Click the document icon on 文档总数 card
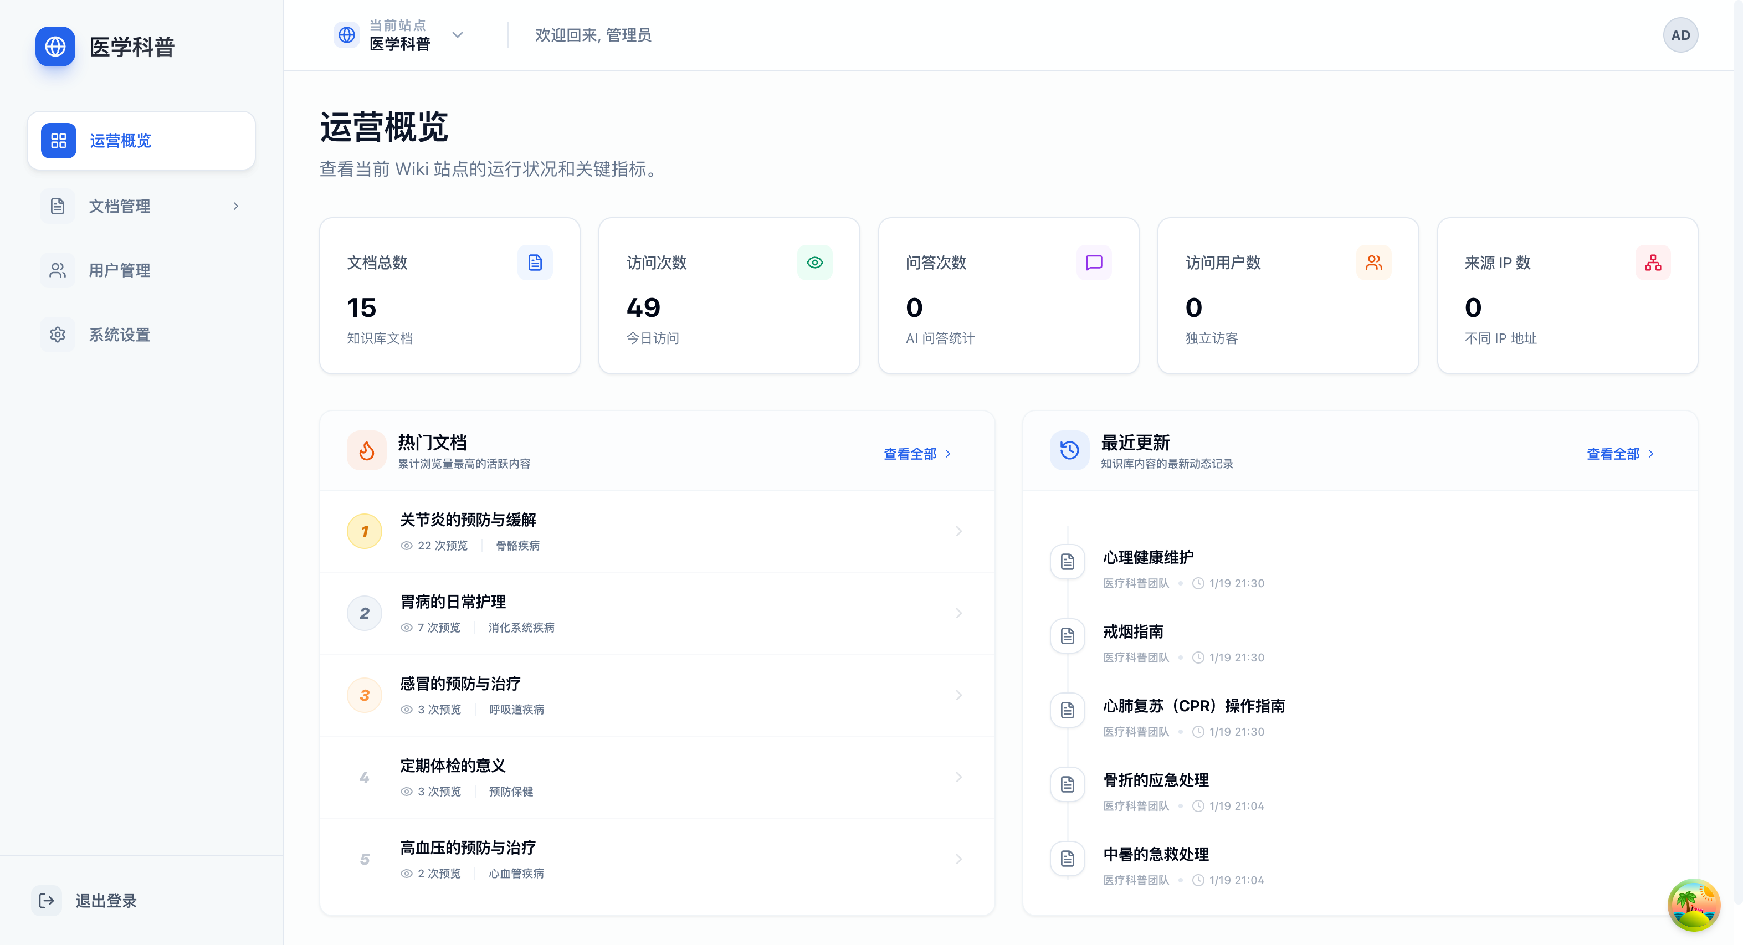 coord(535,263)
